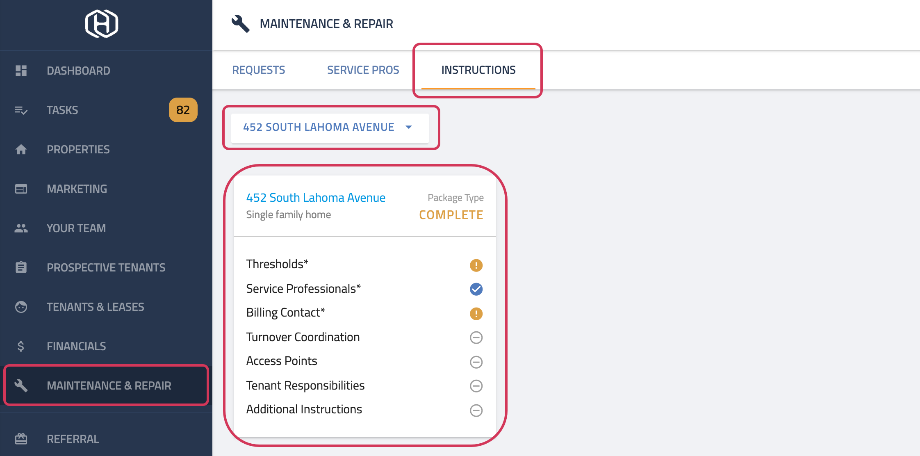Go to Tasks in the sidebar

tap(106, 110)
